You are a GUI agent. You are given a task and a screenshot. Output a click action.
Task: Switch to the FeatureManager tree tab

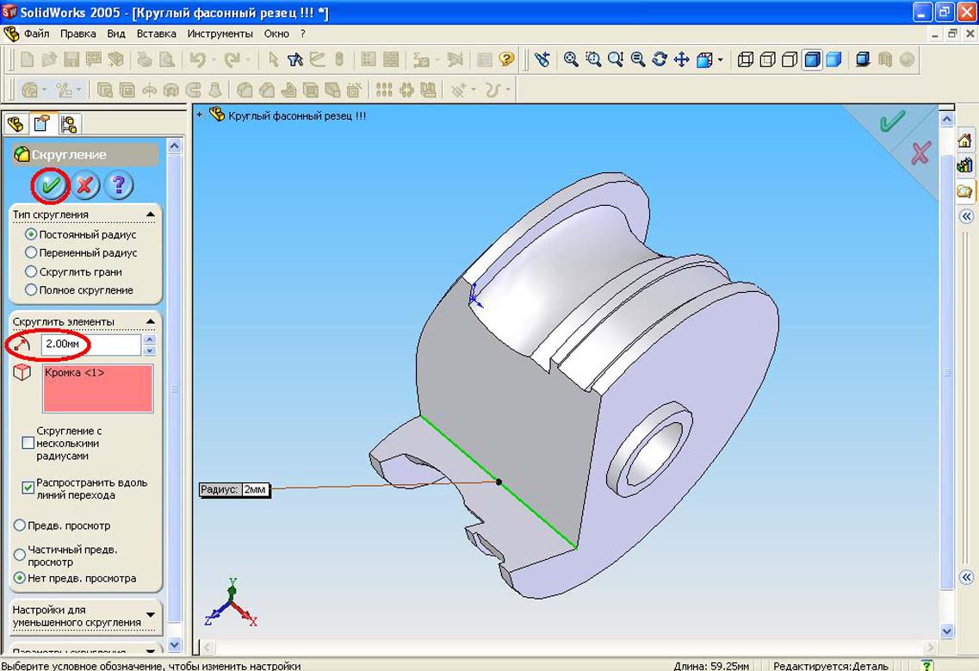pyautogui.click(x=15, y=124)
